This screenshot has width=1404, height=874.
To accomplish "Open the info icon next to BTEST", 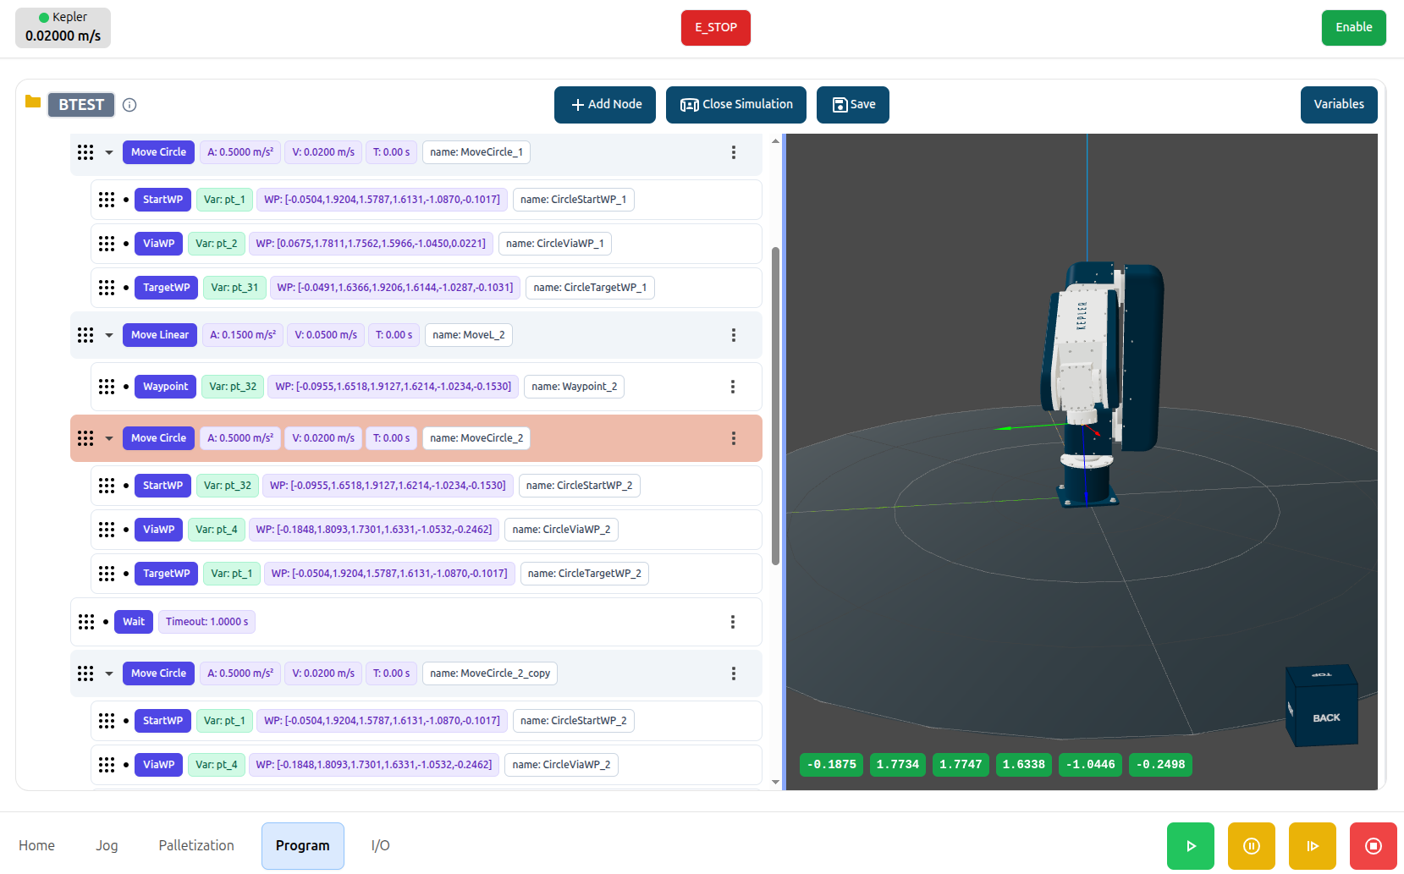I will [x=129, y=105].
